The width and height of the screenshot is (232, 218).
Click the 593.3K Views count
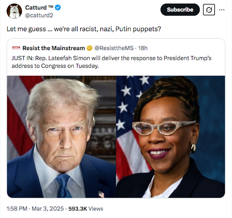point(86,209)
